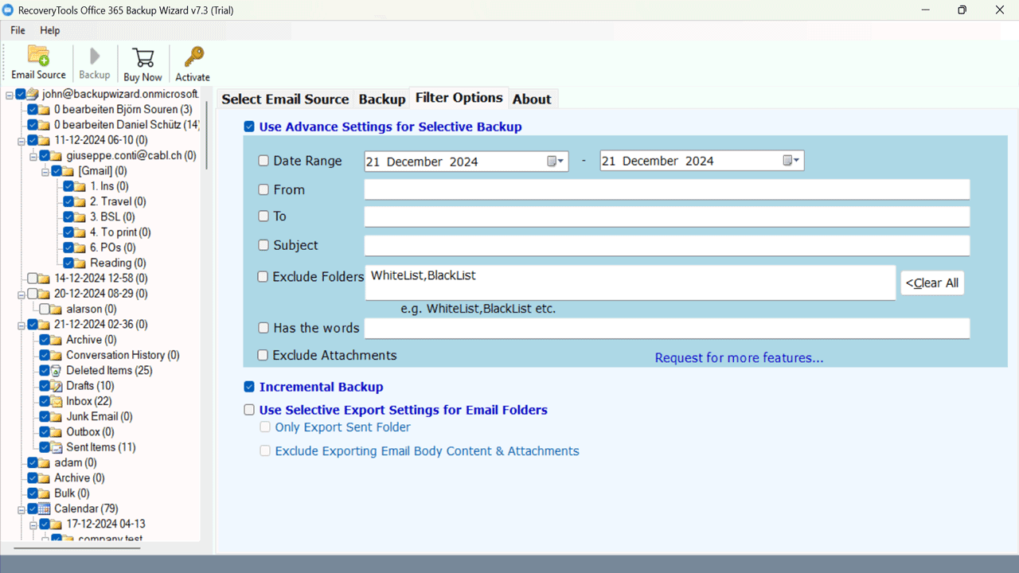The width and height of the screenshot is (1019, 573).
Task: Click the john@backupwizard mailbox icon
Action: 33,94
